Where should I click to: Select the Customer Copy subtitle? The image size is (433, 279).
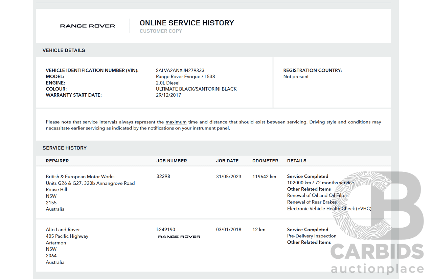[161, 31]
